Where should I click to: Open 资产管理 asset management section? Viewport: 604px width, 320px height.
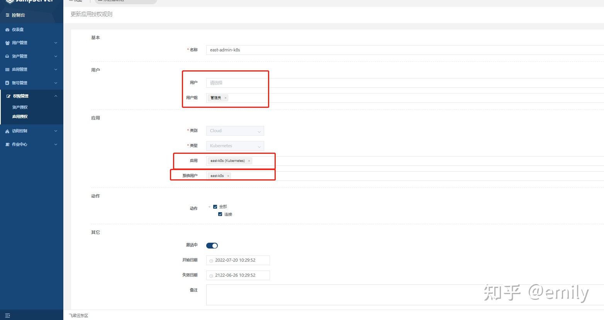click(20, 56)
